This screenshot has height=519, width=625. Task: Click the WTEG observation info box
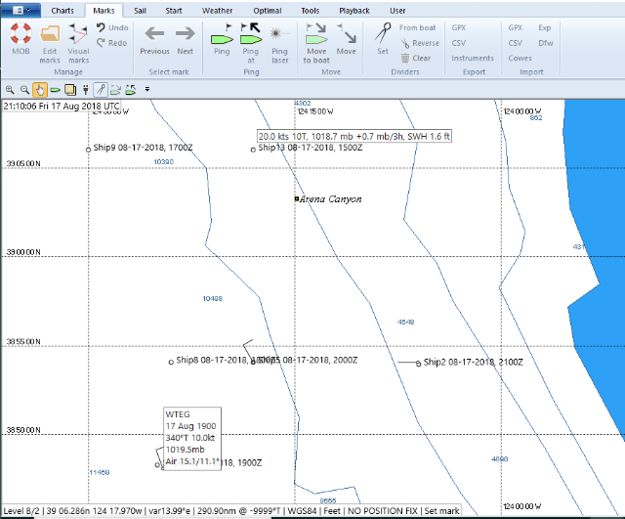pyautogui.click(x=192, y=439)
